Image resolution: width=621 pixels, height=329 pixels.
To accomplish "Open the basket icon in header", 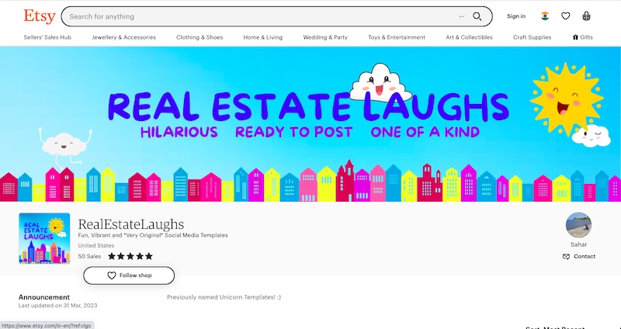I will pyautogui.click(x=586, y=16).
